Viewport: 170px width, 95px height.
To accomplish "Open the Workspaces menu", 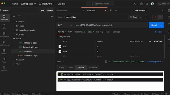I will 28,4.
